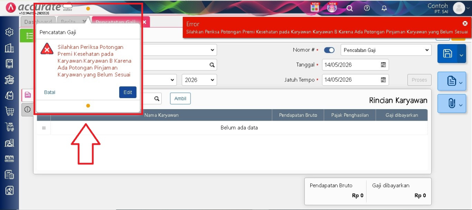Click the calendar icon beside Tanggal
472x210 pixels.
click(x=383, y=65)
